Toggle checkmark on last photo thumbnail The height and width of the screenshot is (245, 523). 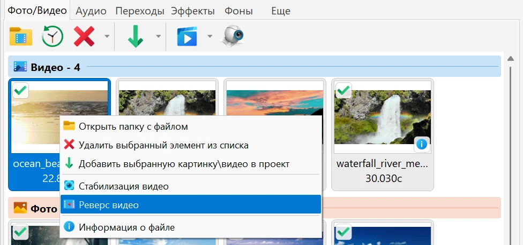coord(343,232)
